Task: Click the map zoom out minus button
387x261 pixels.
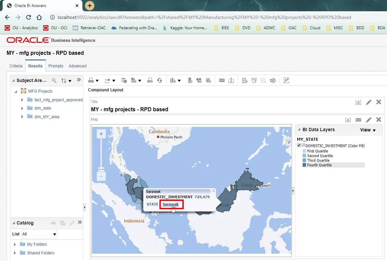Action: (x=101, y=176)
